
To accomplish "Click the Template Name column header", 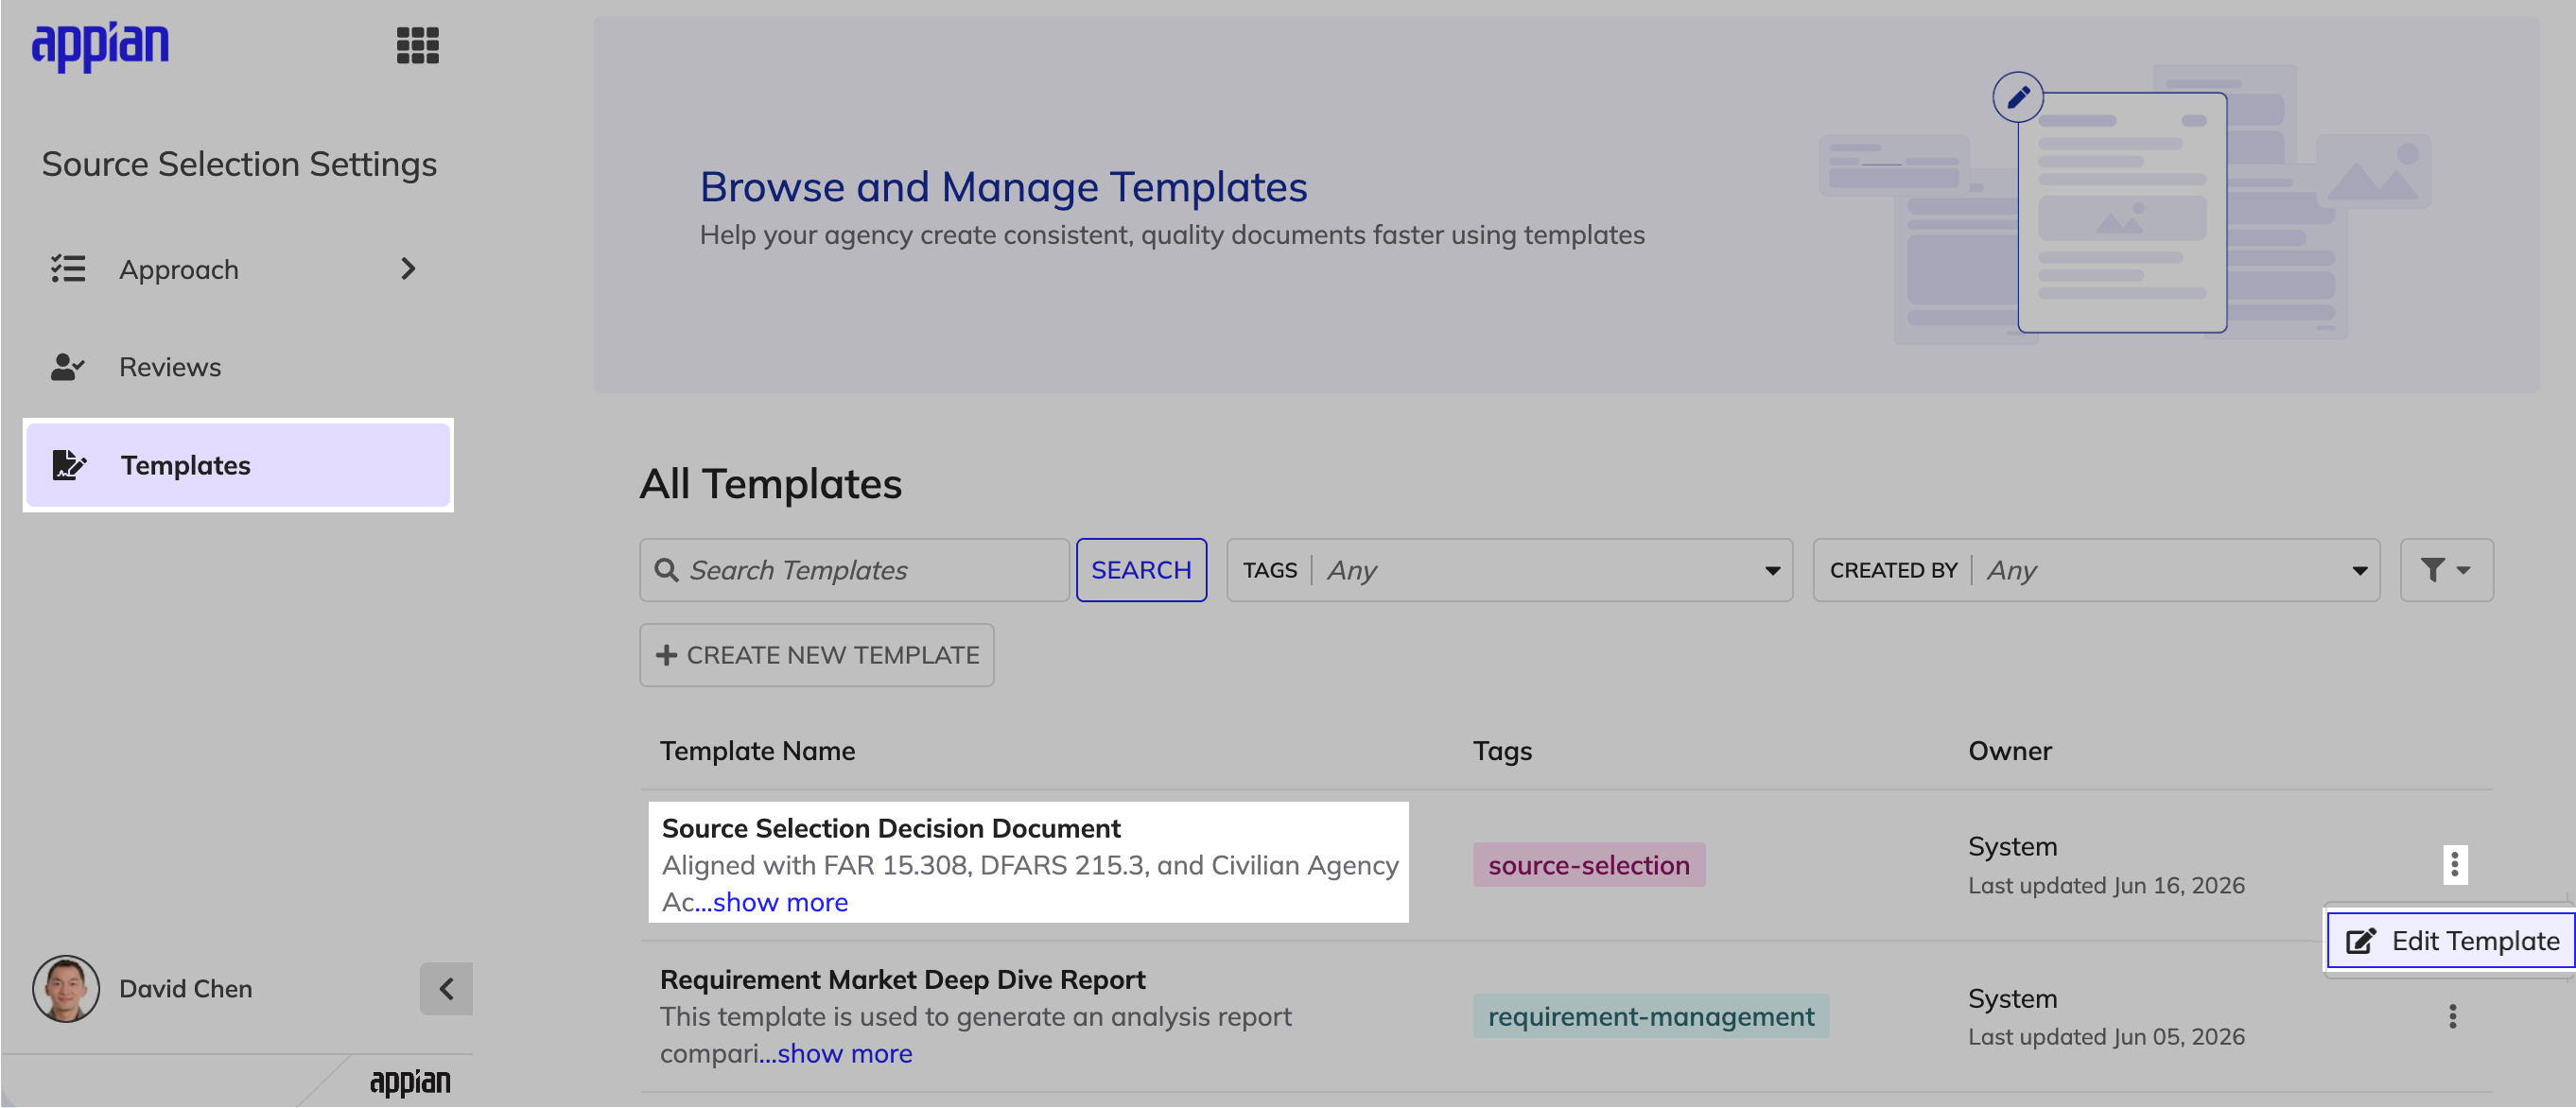I will (x=757, y=751).
